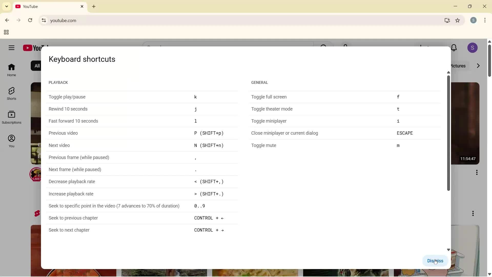Open the tab search dropdown

point(6,6)
